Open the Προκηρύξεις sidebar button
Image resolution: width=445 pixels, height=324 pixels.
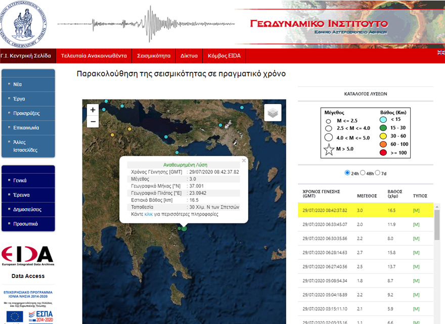tap(27, 113)
